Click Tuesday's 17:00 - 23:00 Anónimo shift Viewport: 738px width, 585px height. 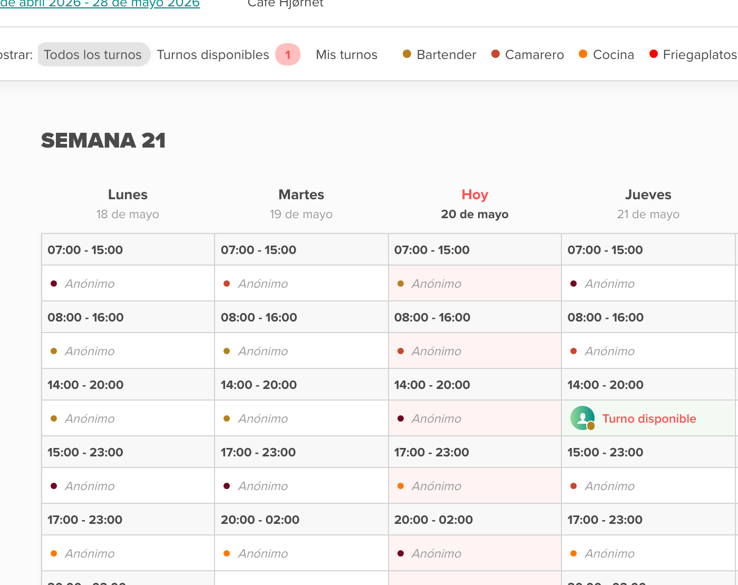tap(302, 486)
